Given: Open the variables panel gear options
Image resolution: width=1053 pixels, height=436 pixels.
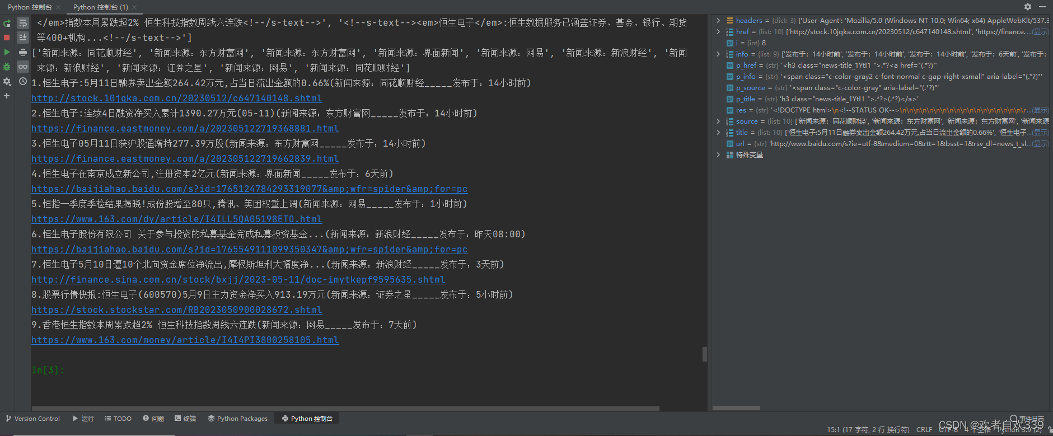Looking at the screenshot, I should click(1028, 7).
